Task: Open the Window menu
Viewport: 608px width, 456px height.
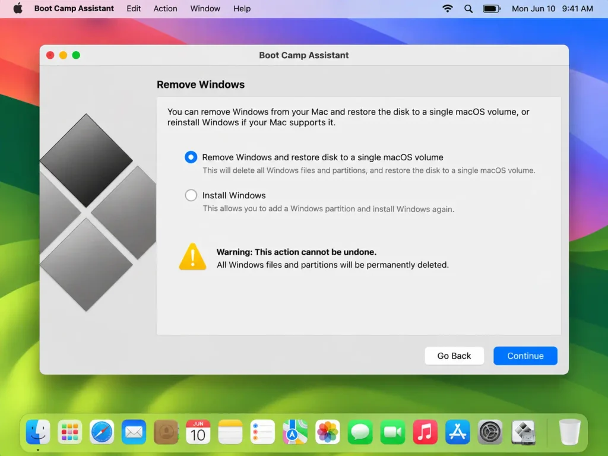Action: pos(205,8)
